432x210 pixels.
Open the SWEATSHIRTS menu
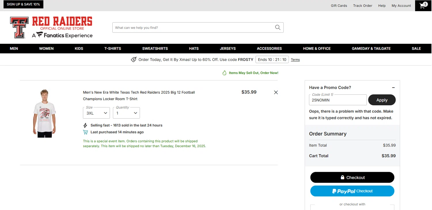click(155, 49)
